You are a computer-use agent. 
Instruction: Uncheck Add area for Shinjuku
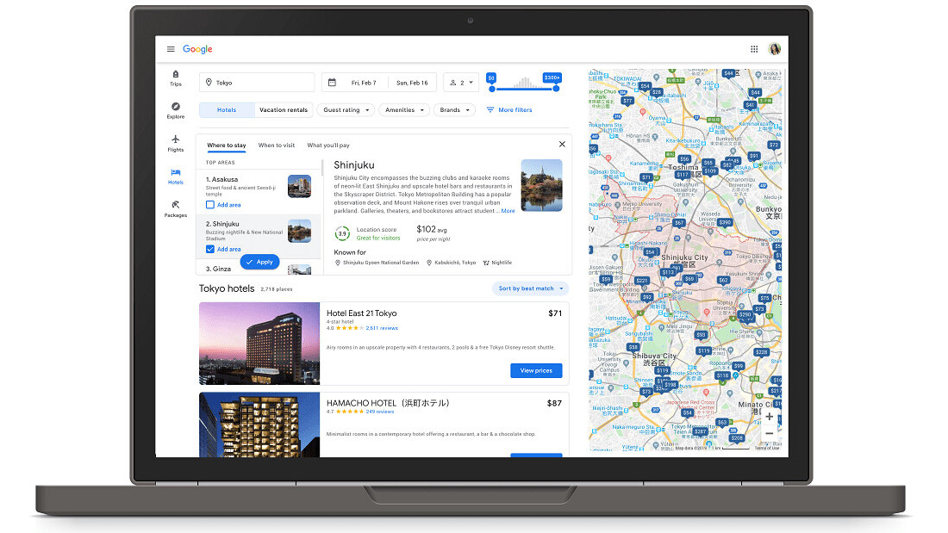pos(210,249)
